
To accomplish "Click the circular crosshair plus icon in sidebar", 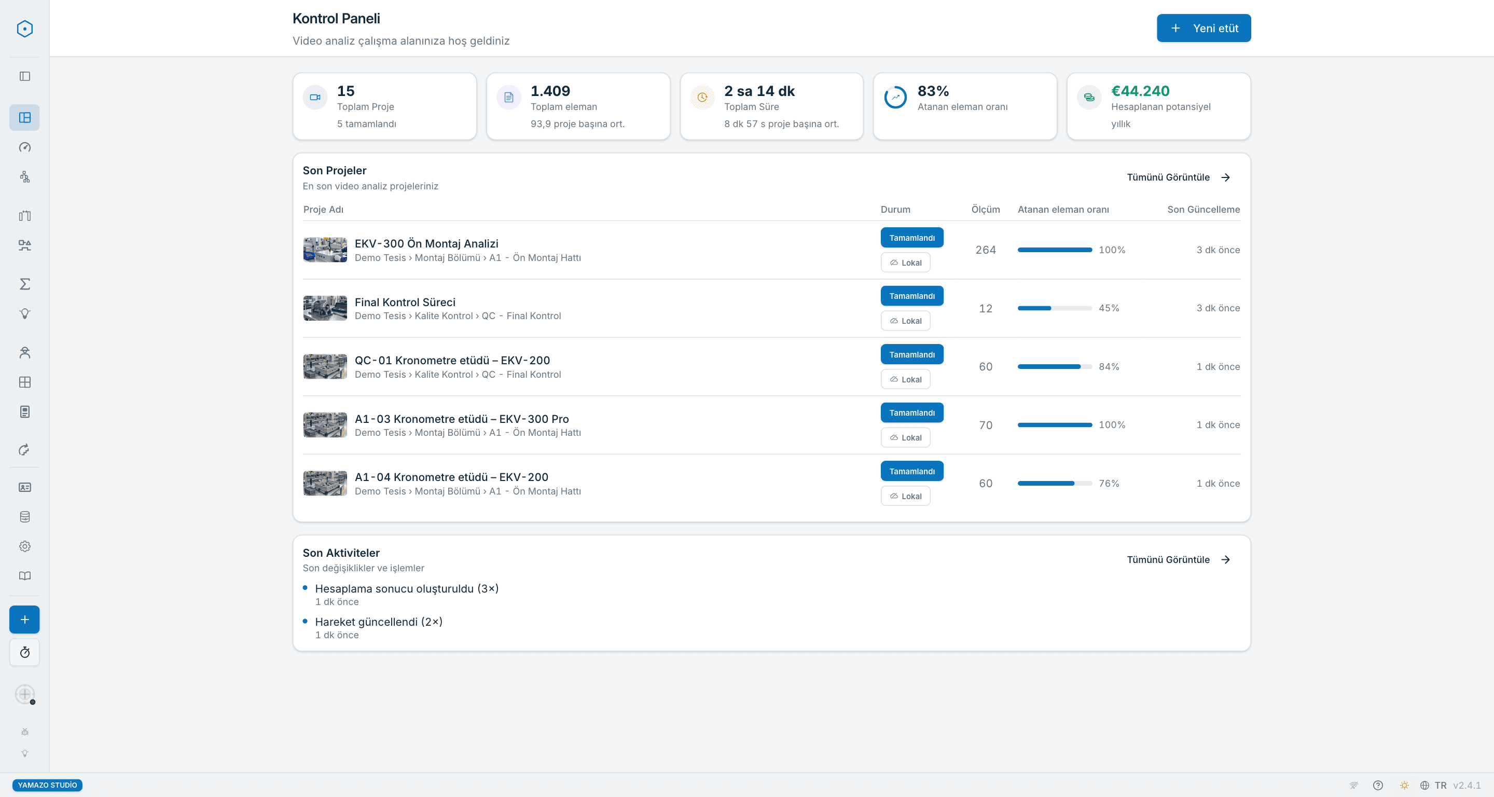I will point(24,694).
